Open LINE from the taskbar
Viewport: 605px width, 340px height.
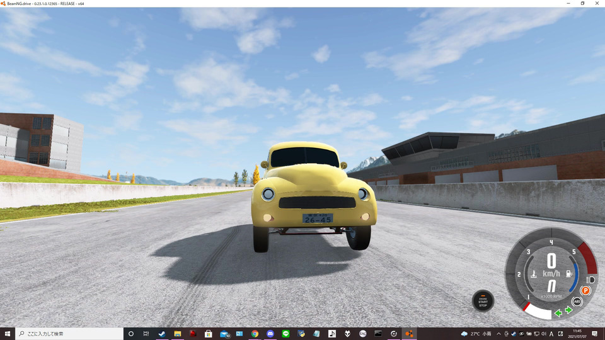pos(285,334)
